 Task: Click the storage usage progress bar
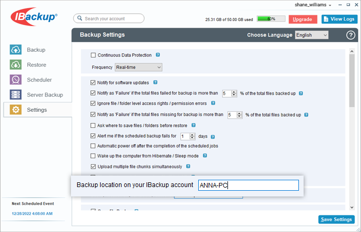[270, 19]
